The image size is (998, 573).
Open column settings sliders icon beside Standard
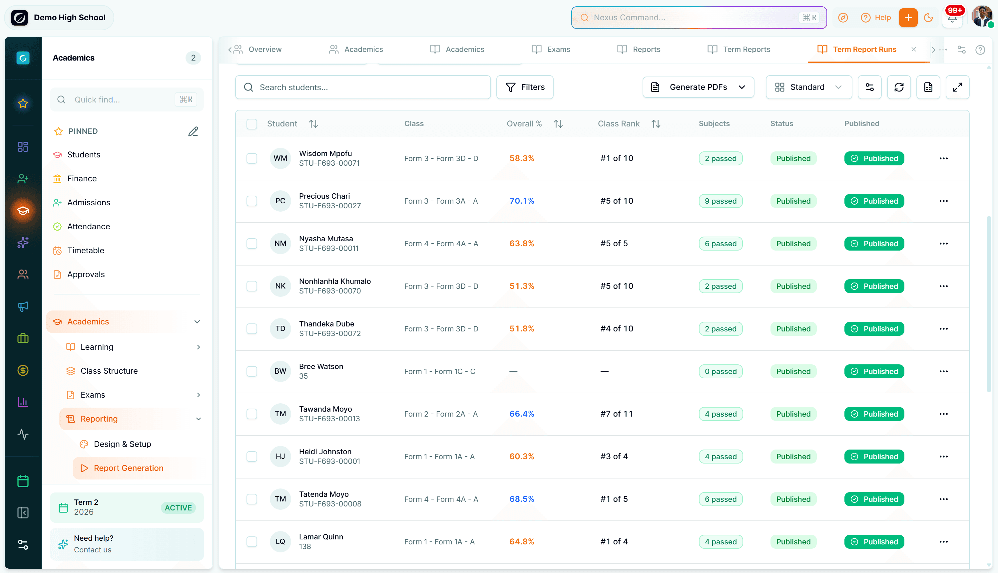[870, 87]
